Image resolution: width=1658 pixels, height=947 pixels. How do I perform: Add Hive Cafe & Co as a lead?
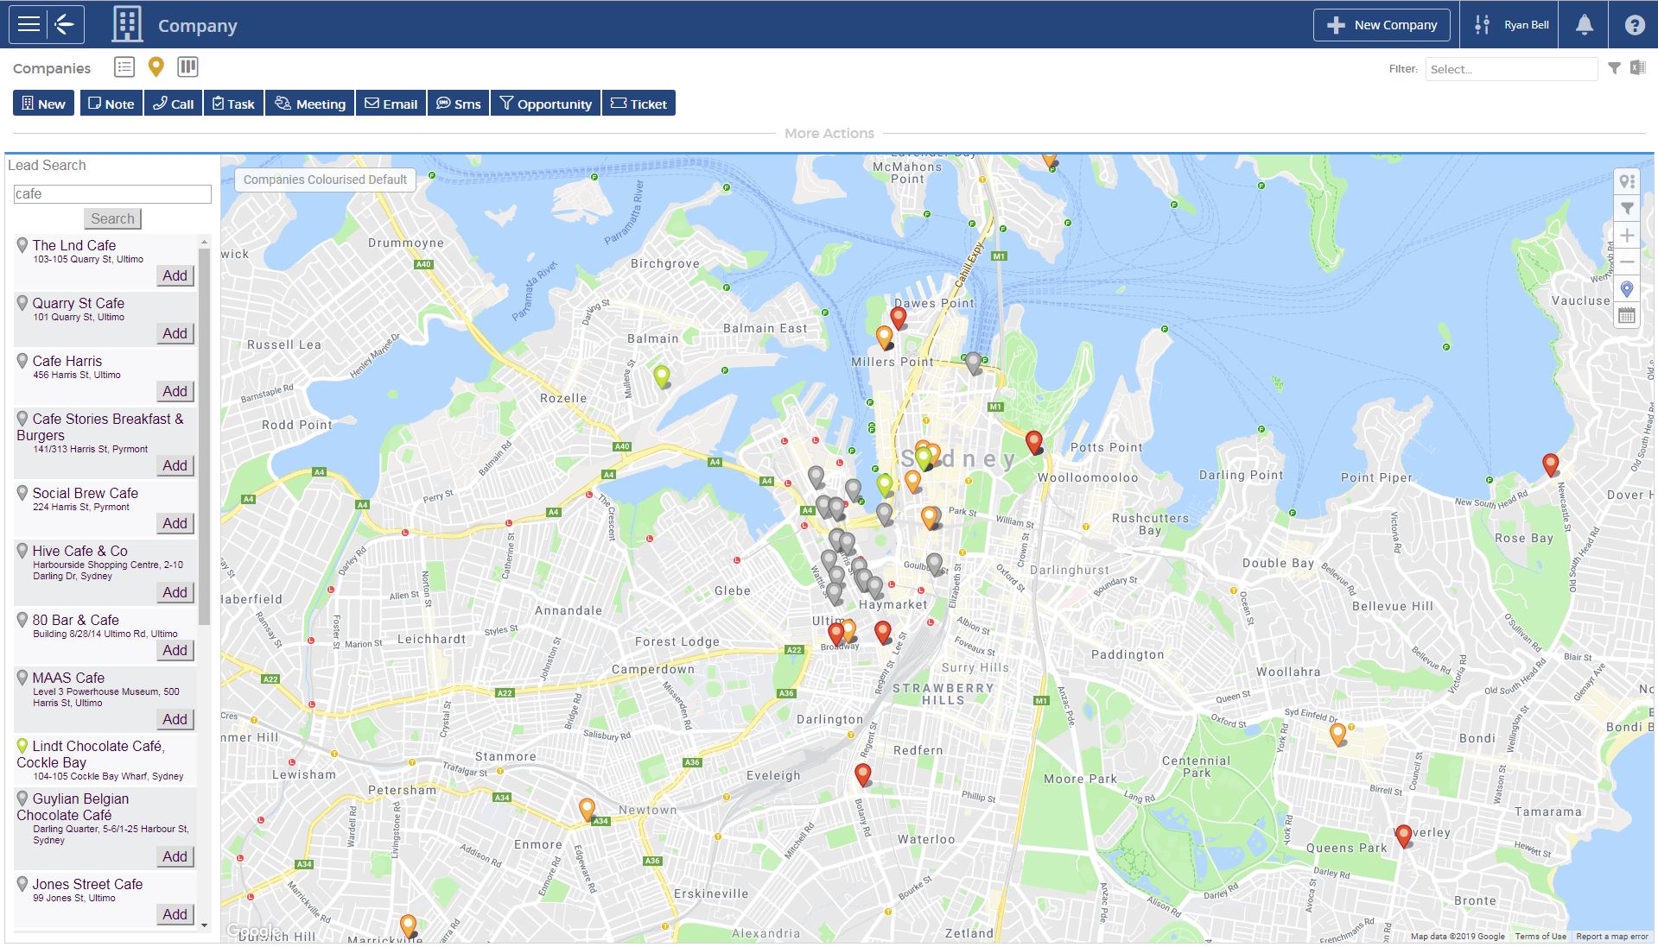pyautogui.click(x=175, y=592)
